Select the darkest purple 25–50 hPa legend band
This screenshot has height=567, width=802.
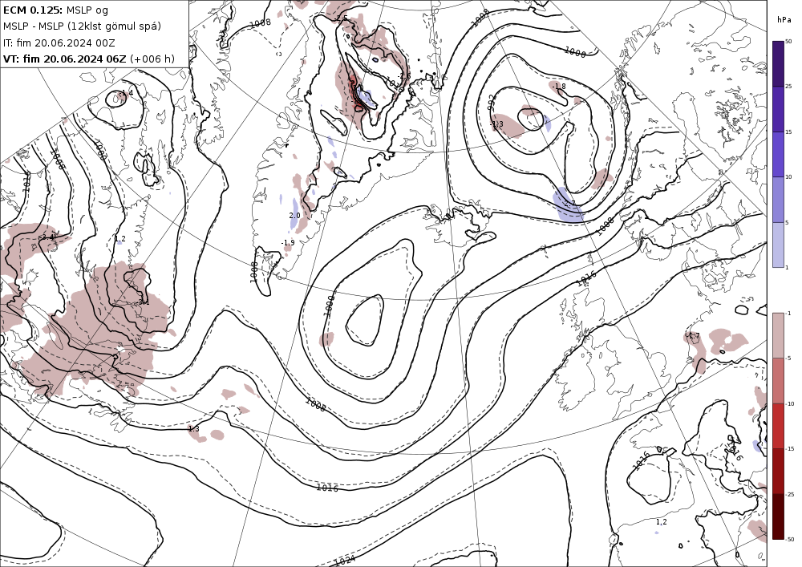tap(778, 64)
